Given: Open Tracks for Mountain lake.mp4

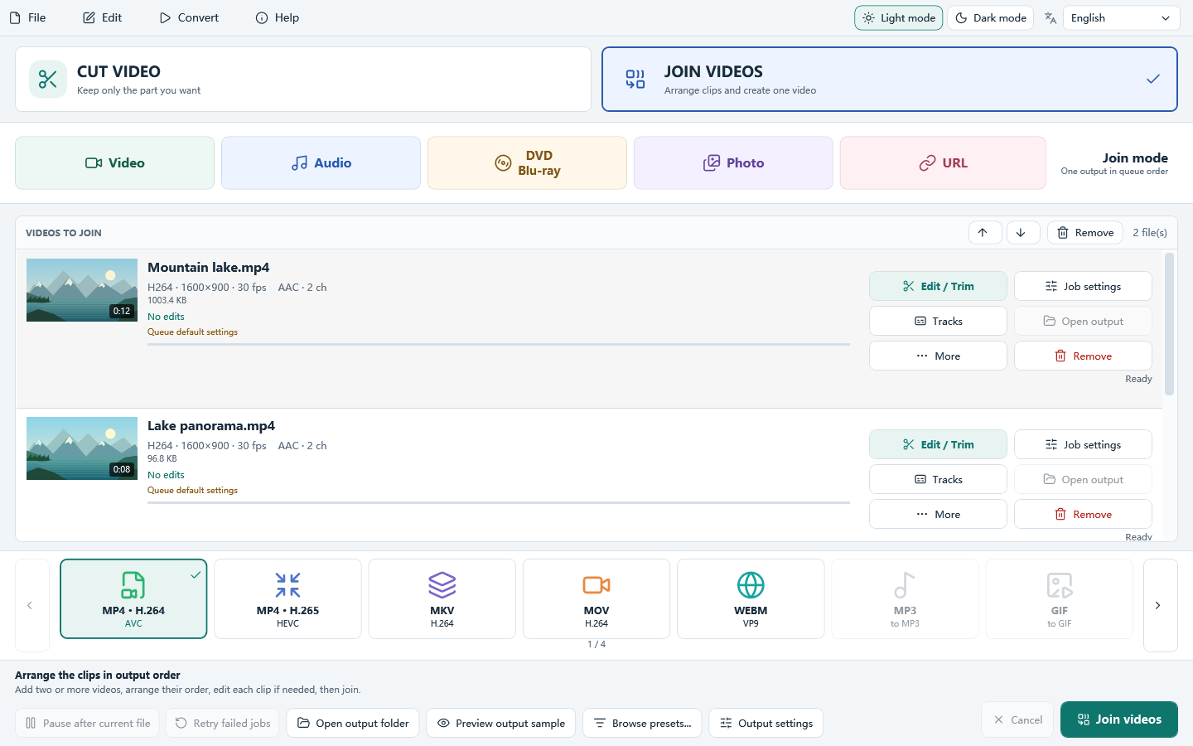Looking at the screenshot, I should click(938, 322).
